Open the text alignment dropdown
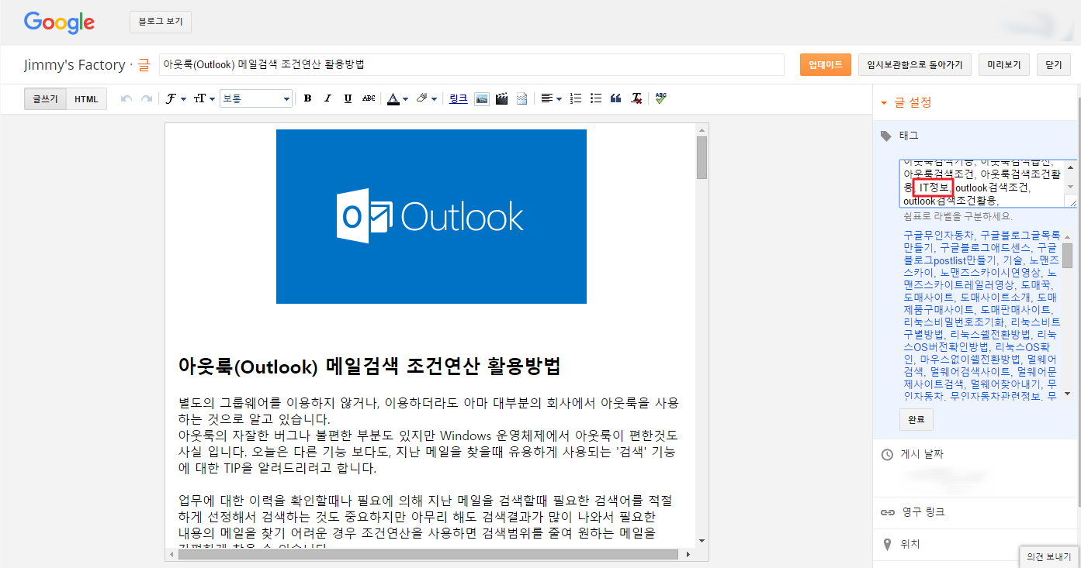 coord(551,98)
